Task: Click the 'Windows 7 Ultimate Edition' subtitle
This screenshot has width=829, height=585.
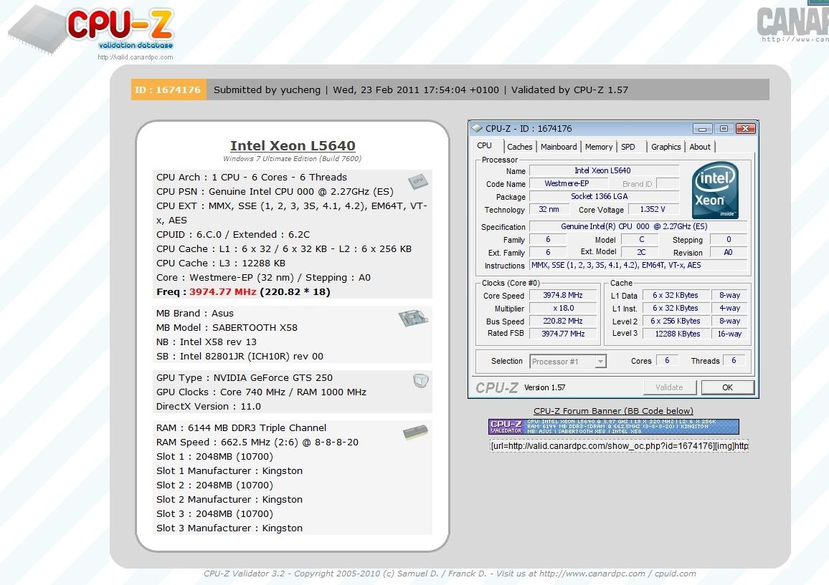Action: [x=292, y=158]
